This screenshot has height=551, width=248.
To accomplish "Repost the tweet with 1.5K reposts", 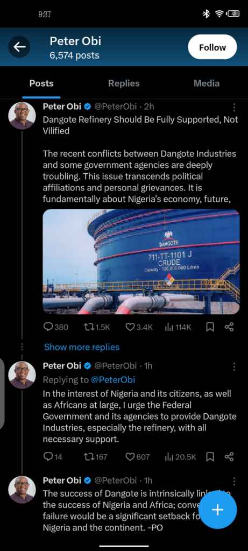I will tap(97, 328).
